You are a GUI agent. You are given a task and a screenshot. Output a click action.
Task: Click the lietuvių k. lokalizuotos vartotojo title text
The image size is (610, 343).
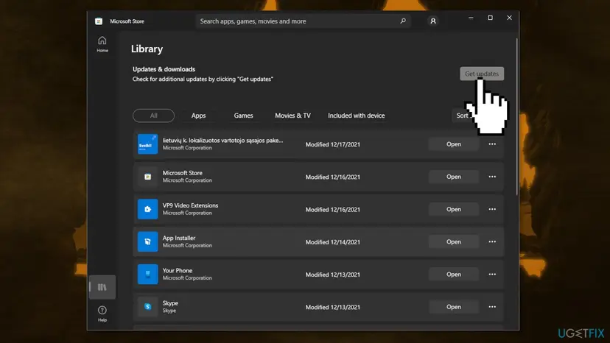(x=222, y=141)
